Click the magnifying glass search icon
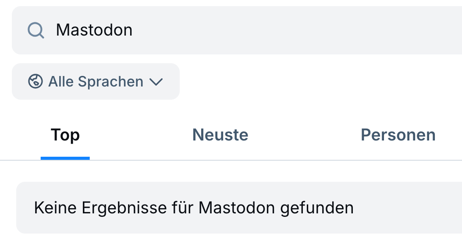 point(36,30)
